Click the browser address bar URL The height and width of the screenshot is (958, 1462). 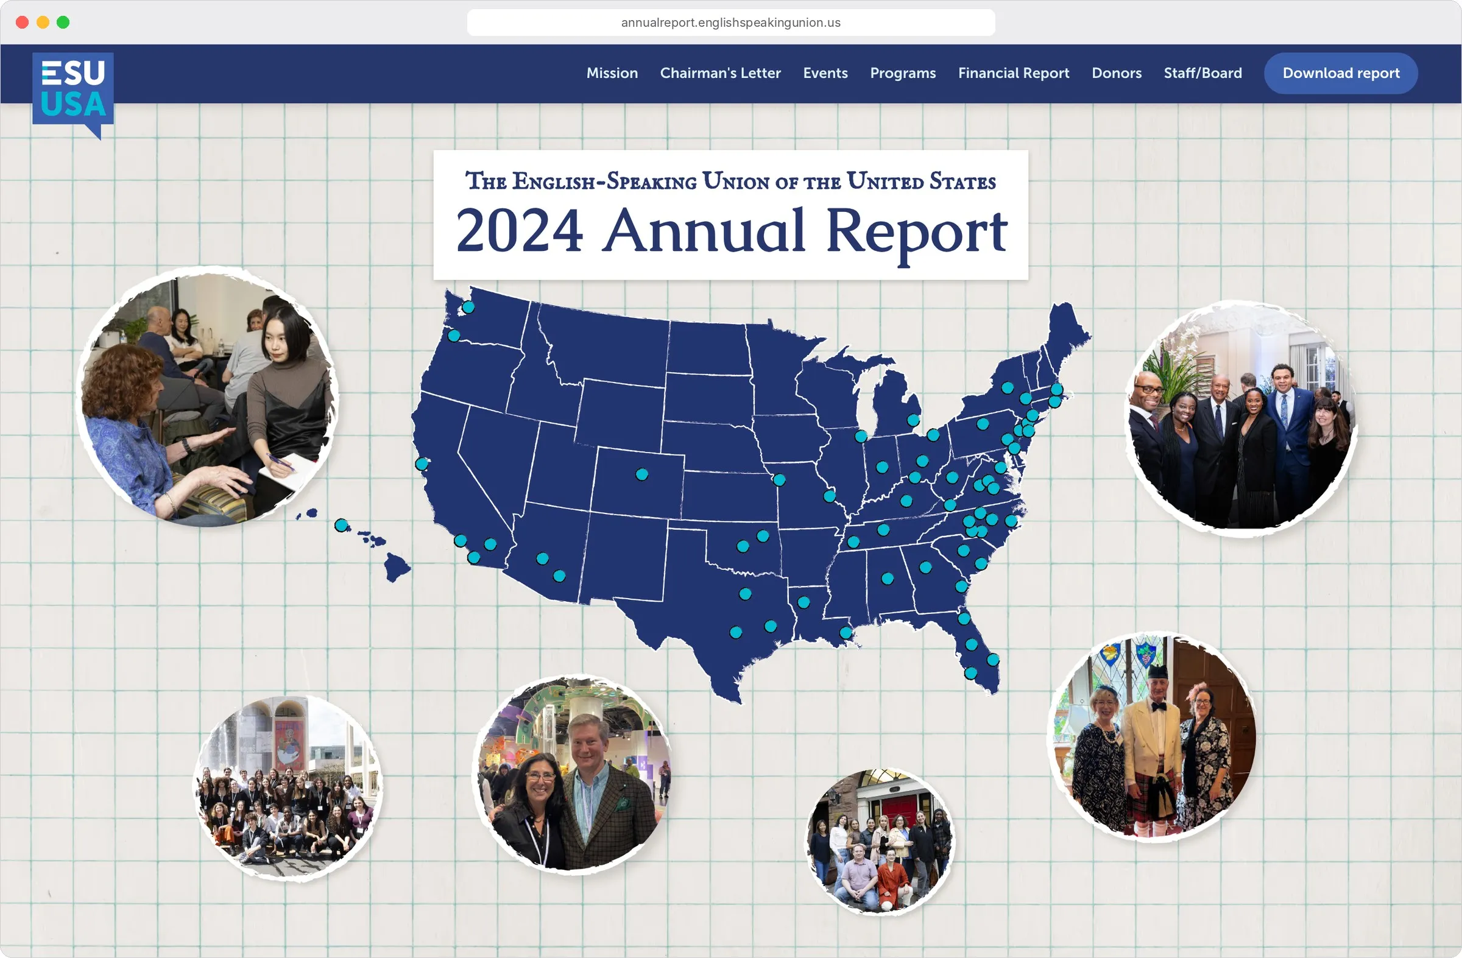point(730,23)
